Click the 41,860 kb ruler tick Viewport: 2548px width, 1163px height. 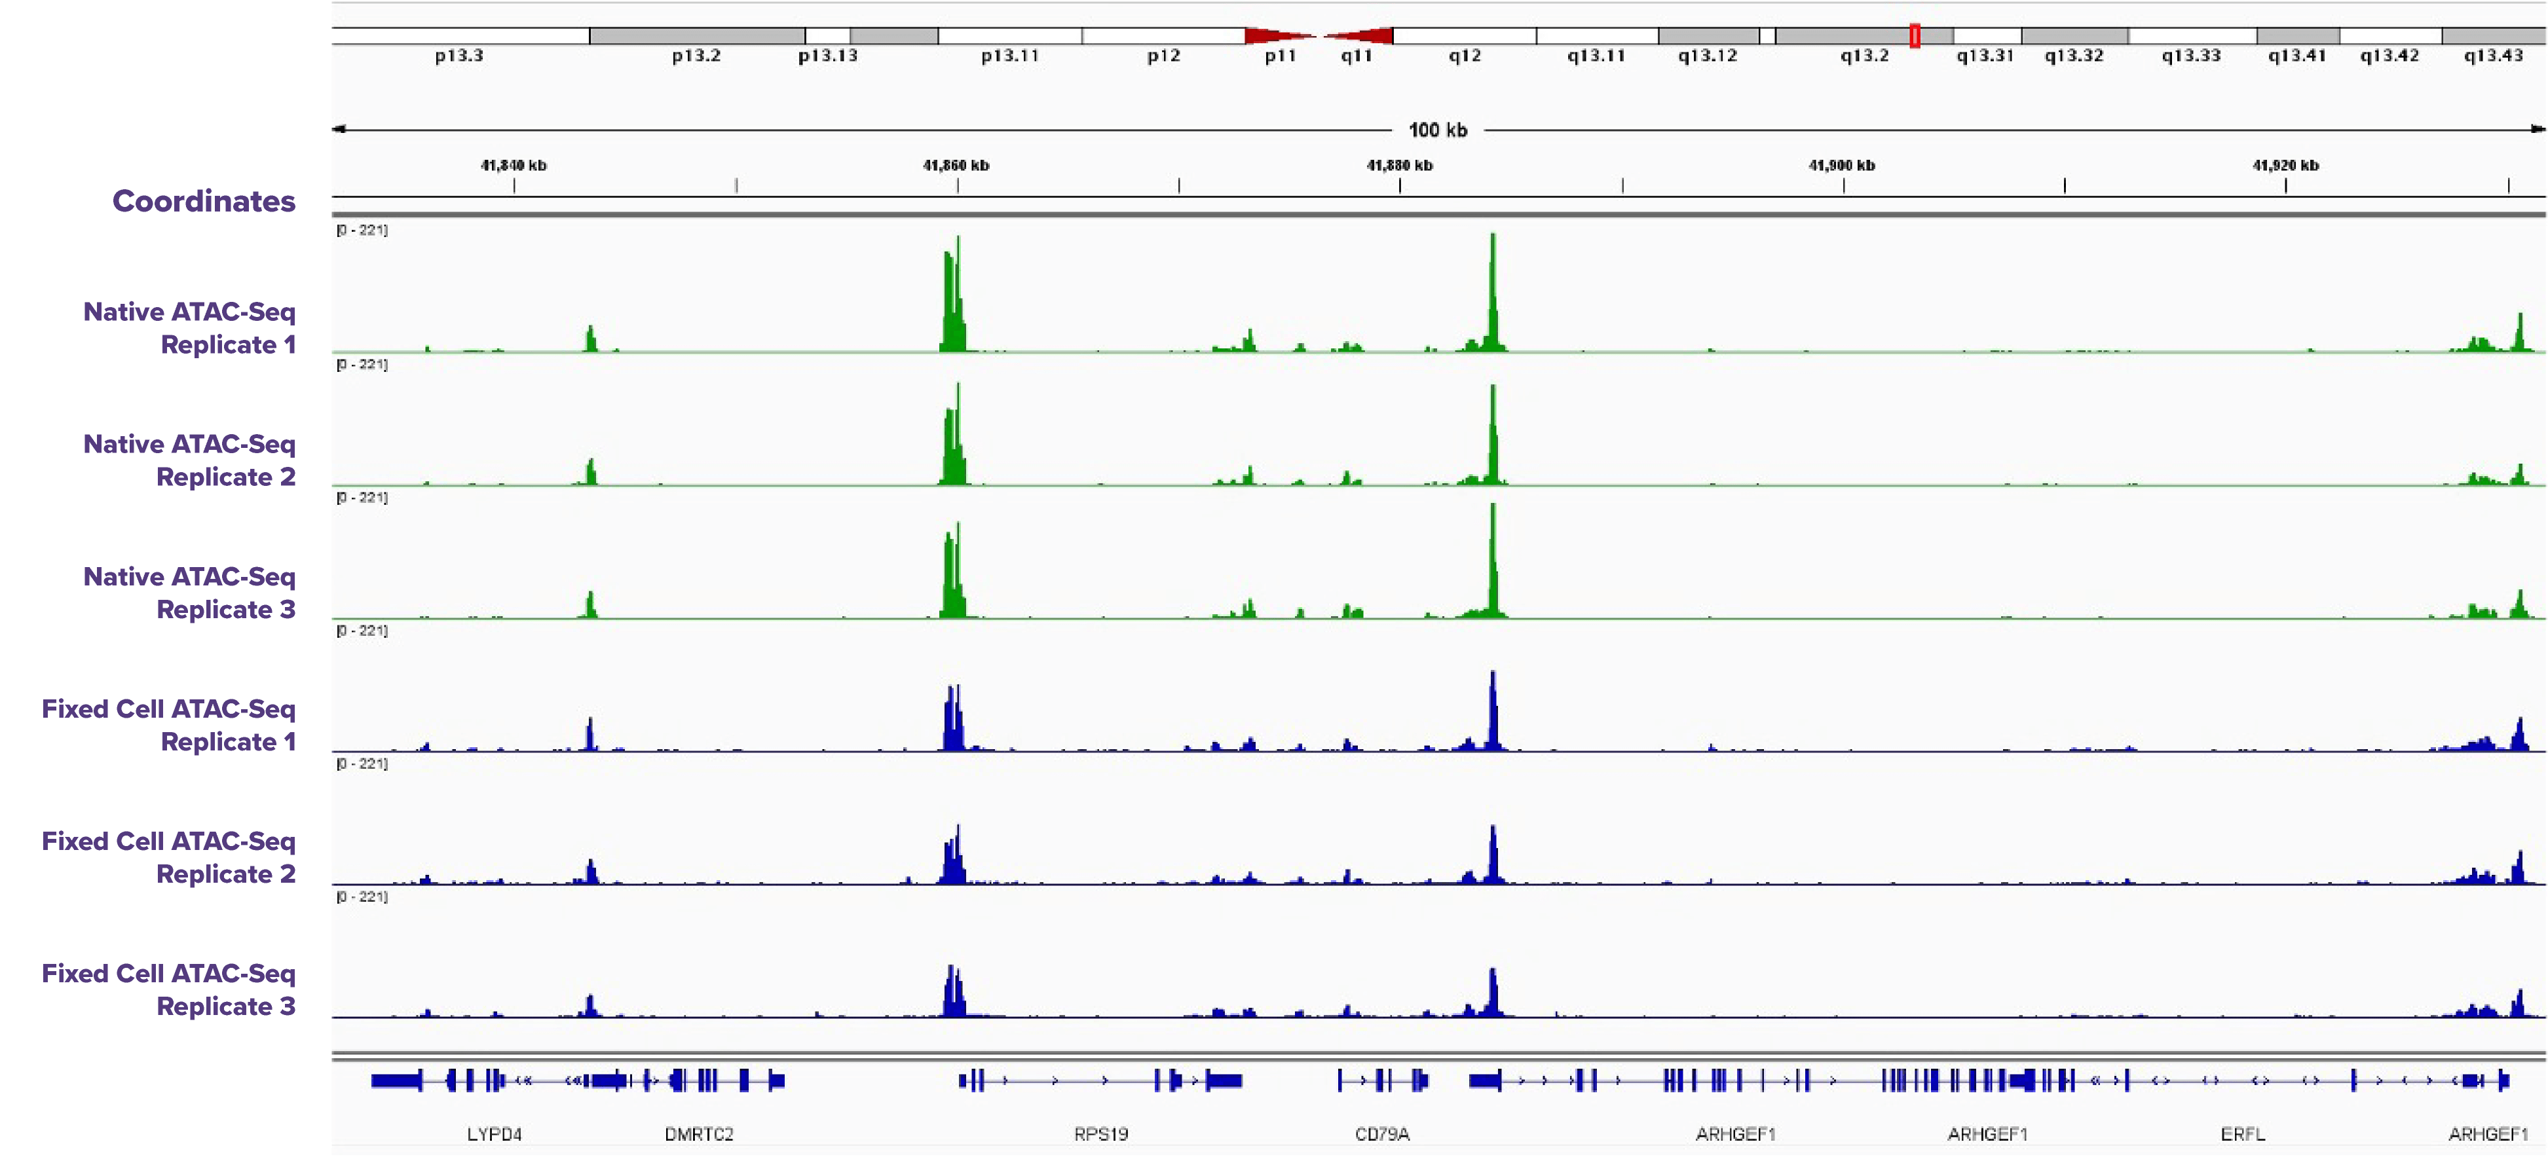tap(958, 185)
